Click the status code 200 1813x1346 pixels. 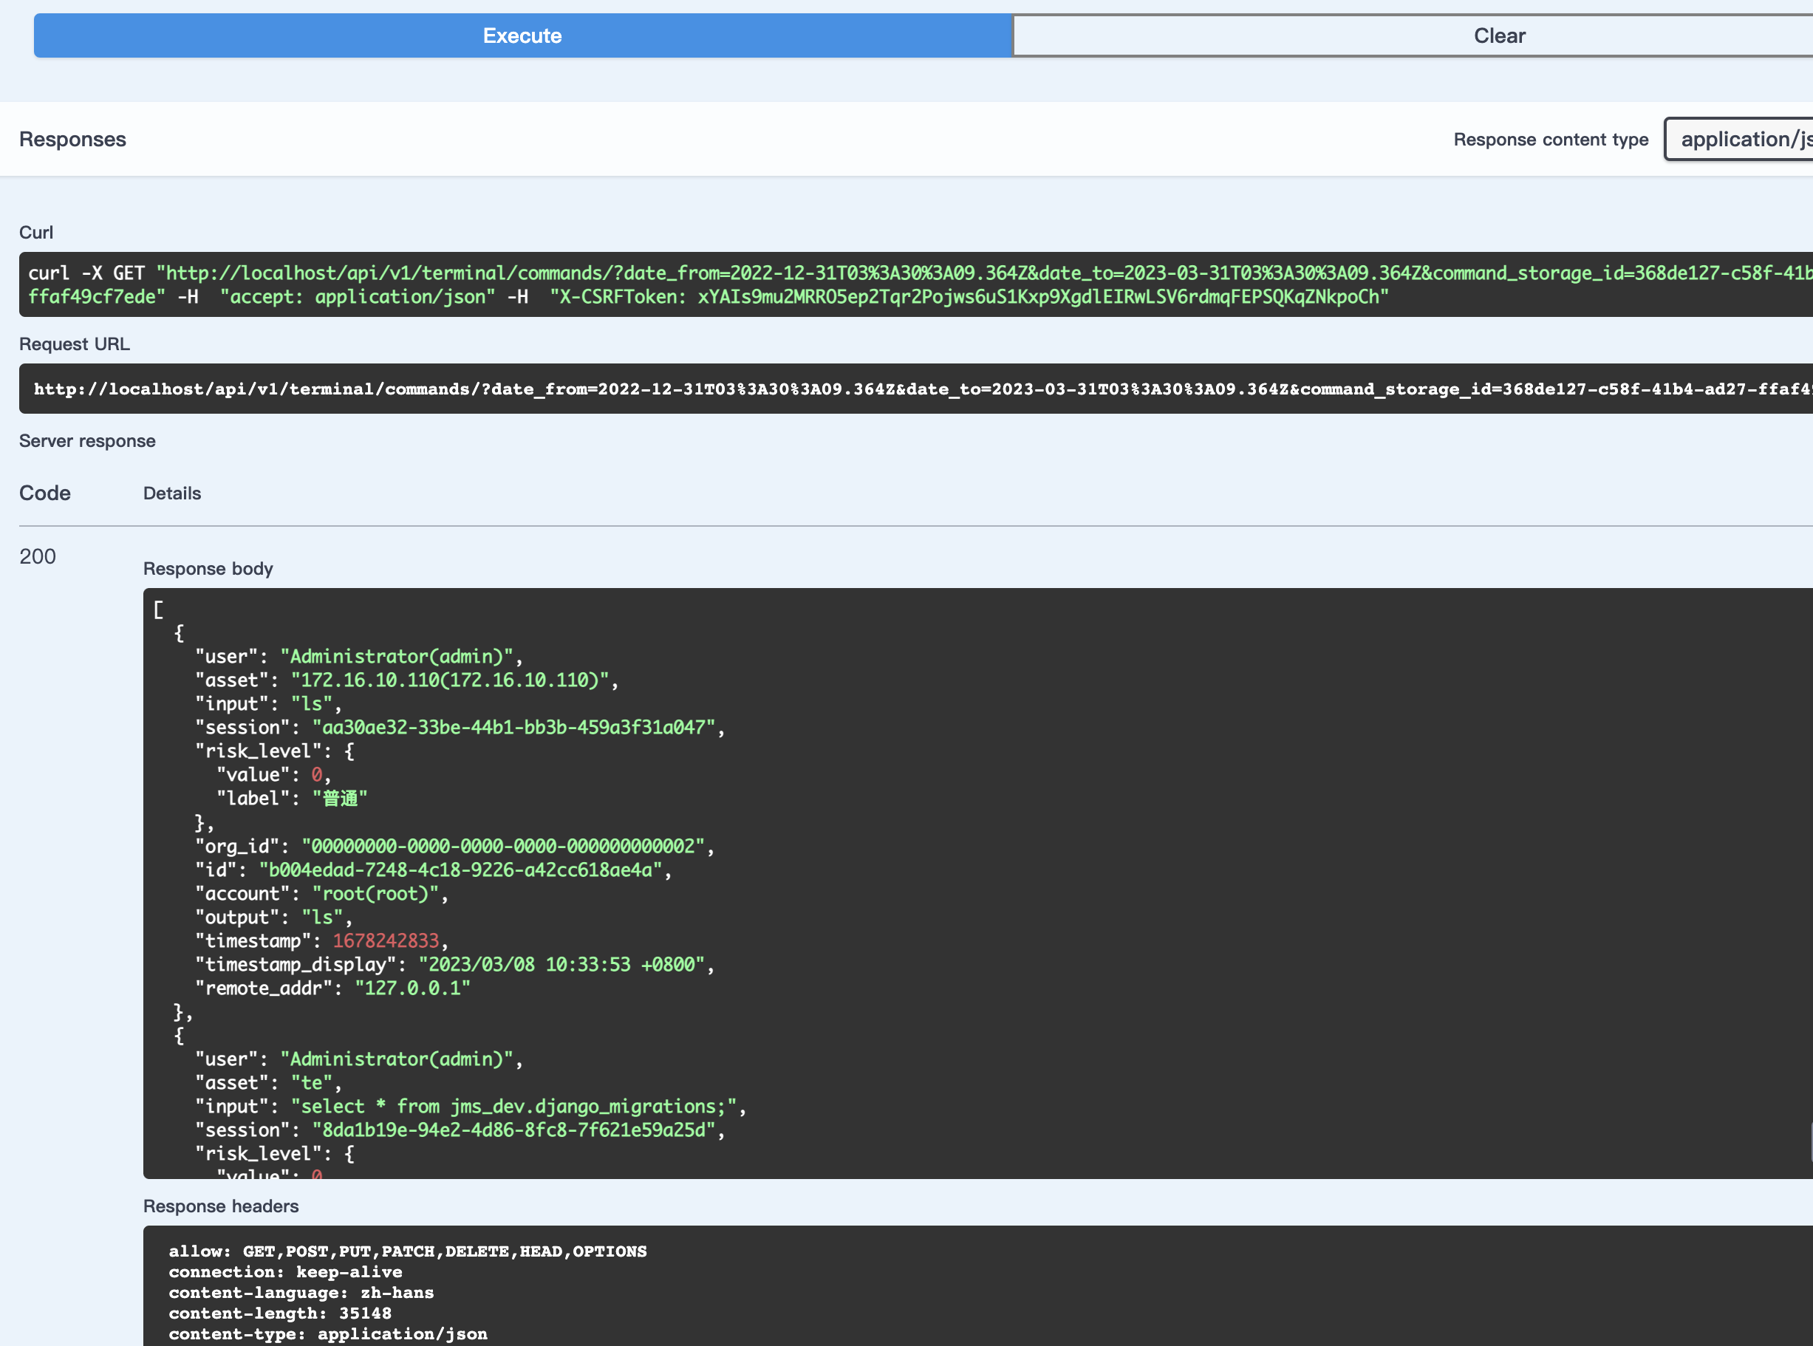36,556
